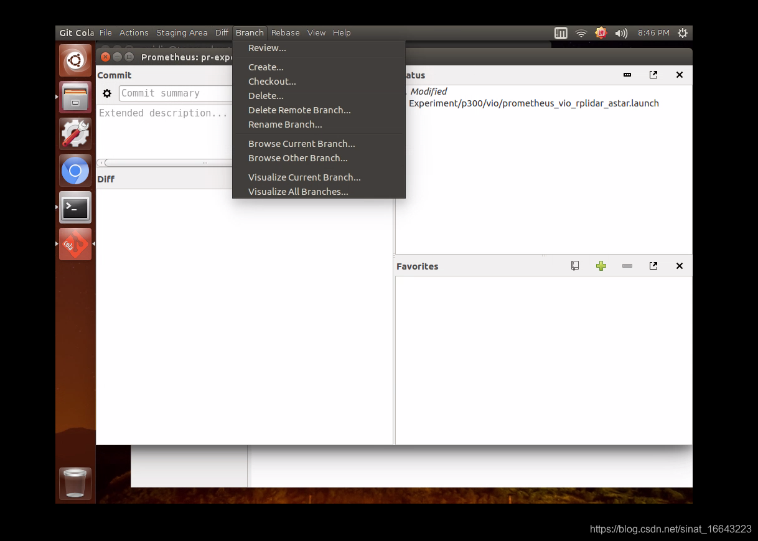
Task: Open the sound volume indicator
Action: click(621, 33)
